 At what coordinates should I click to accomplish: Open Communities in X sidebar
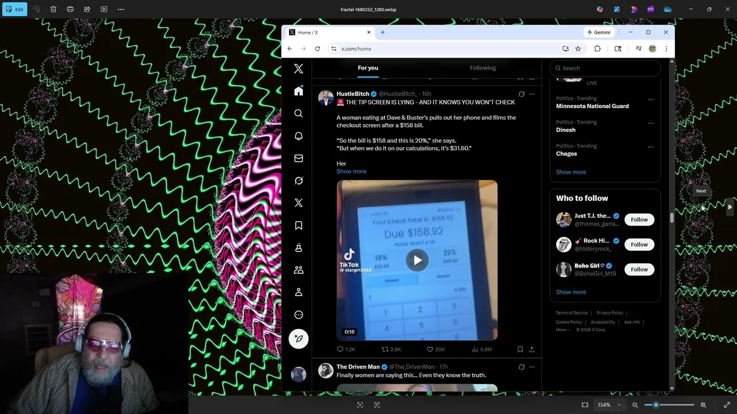click(298, 270)
